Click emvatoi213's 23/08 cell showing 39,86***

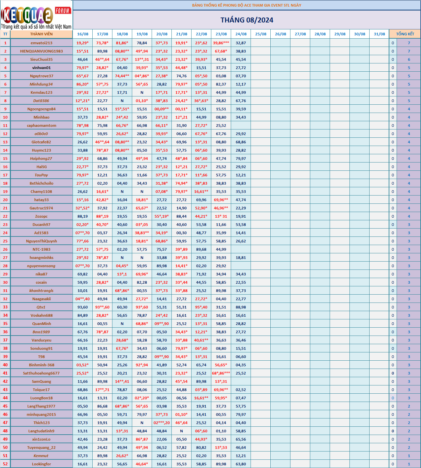tap(221, 43)
